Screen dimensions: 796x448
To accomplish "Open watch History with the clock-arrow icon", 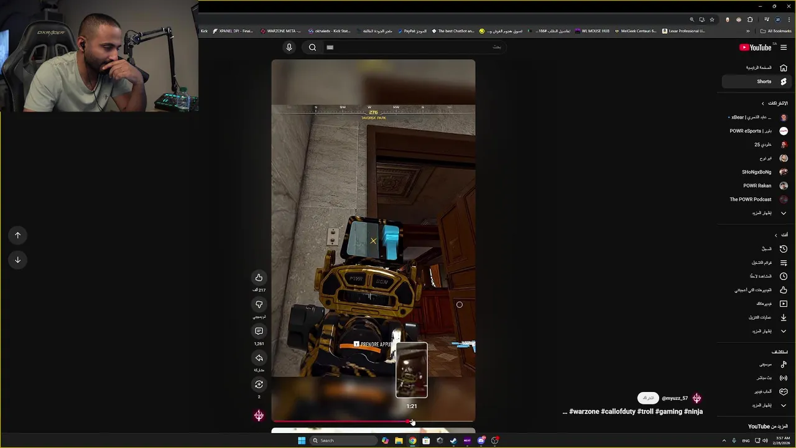I will pos(757,249).
